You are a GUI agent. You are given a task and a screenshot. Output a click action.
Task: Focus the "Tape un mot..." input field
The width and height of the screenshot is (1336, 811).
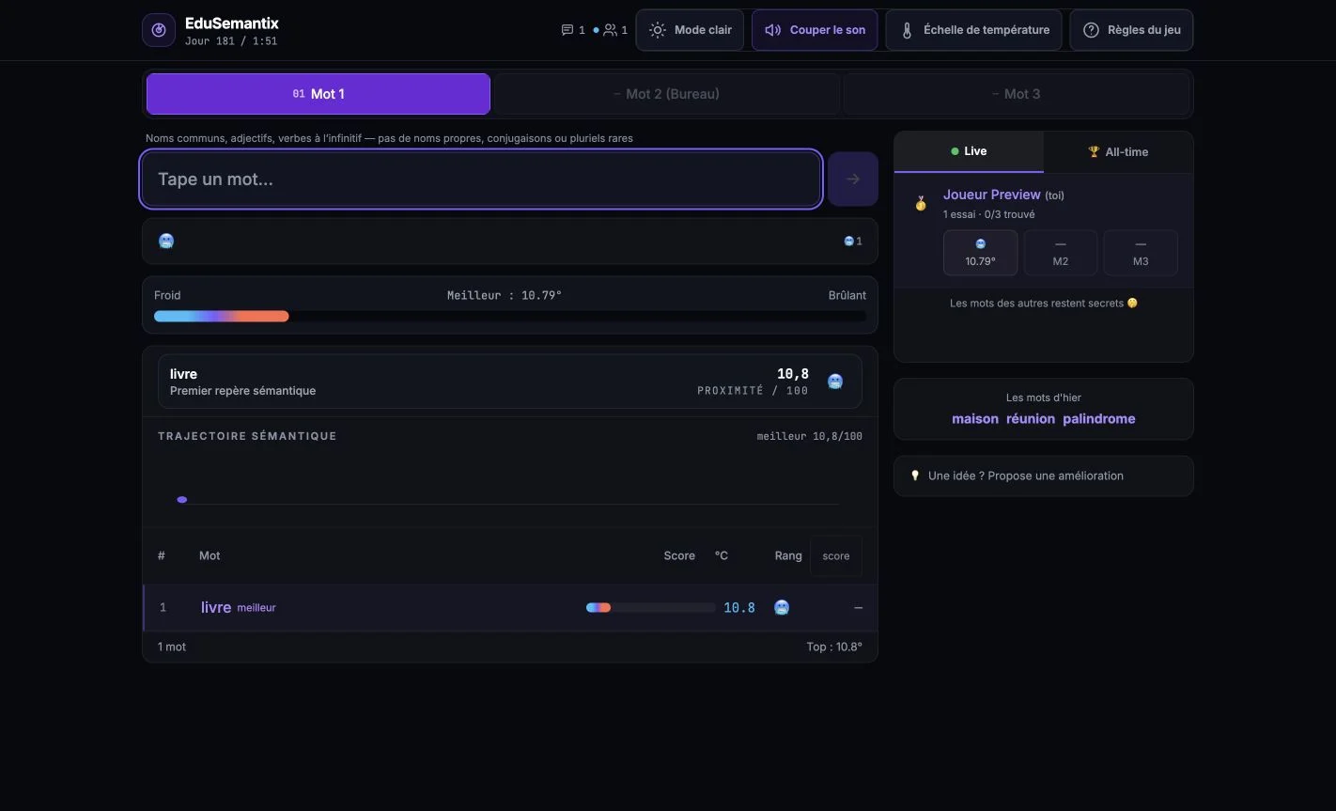tap(481, 179)
